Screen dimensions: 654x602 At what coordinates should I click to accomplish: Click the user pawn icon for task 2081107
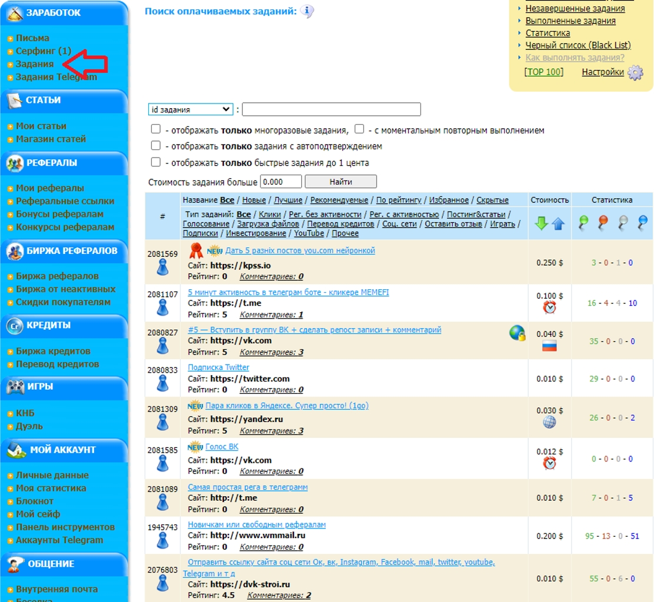pos(163,307)
